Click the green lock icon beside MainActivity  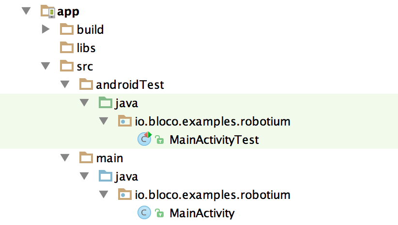159,213
